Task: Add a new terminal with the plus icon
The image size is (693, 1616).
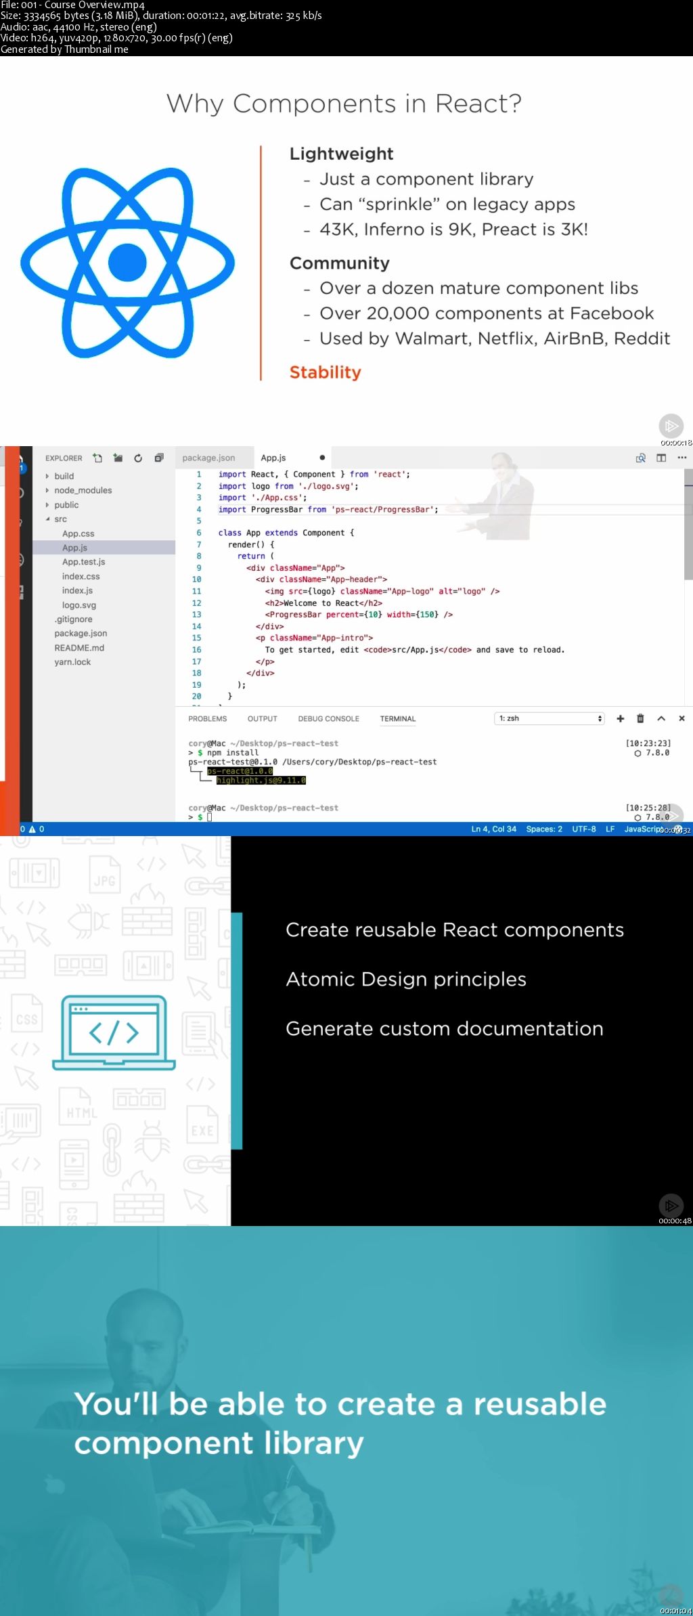Action: [621, 719]
